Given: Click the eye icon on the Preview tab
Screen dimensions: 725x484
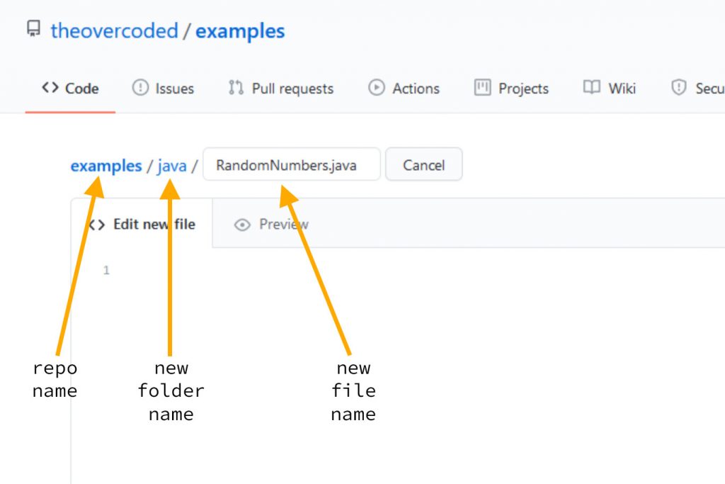Looking at the screenshot, I should click(x=243, y=224).
